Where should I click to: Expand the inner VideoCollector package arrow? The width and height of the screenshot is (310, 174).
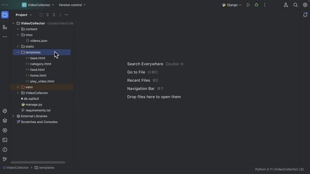[18, 93]
